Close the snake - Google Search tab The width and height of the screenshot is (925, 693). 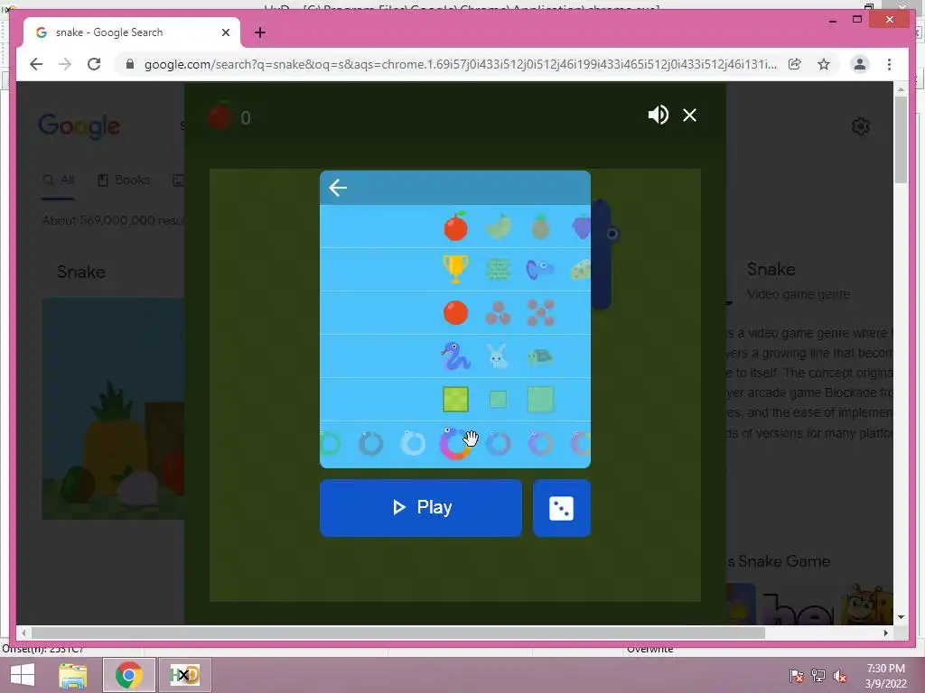[x=225, y=32]
